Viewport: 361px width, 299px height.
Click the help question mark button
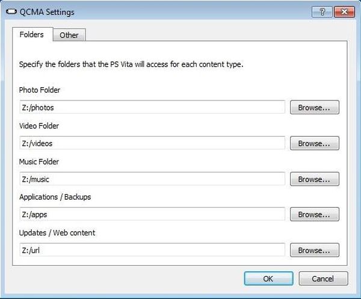coord(322,11)
